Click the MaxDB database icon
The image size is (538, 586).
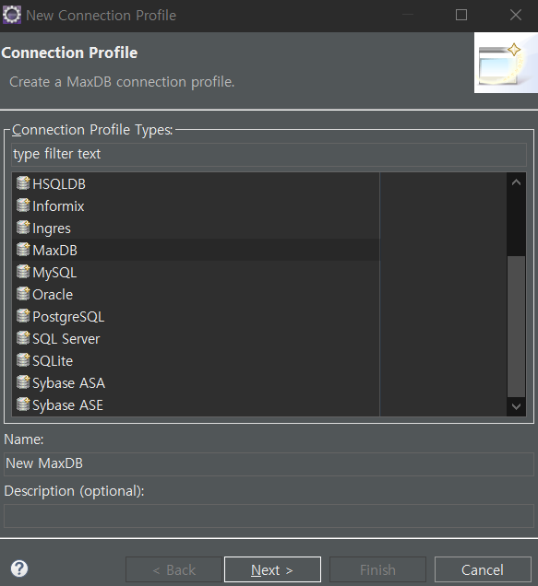(23, 250)
